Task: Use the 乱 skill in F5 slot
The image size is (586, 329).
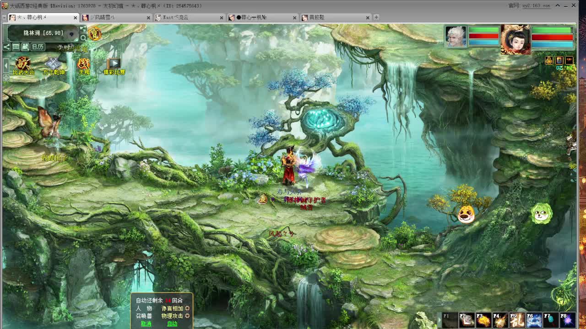Action: 517,320
